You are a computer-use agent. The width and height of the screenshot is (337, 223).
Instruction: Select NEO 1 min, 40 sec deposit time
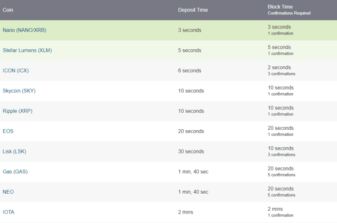(193, 192)
